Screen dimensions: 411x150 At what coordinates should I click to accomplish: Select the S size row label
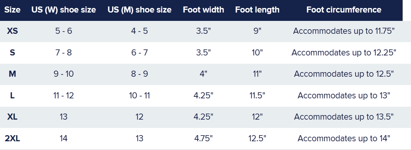pos(12,52)
